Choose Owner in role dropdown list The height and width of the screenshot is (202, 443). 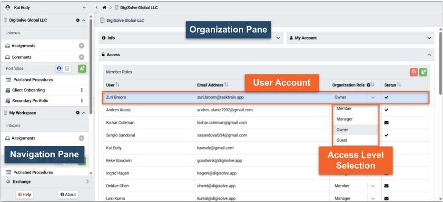[x=355, y=130]
